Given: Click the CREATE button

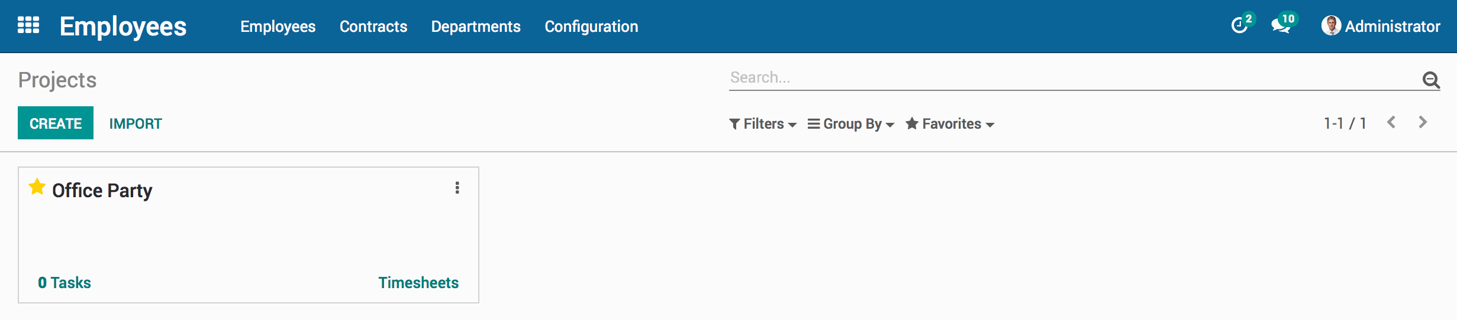Looking at the screenshot, I should click(x=56, y=123).
